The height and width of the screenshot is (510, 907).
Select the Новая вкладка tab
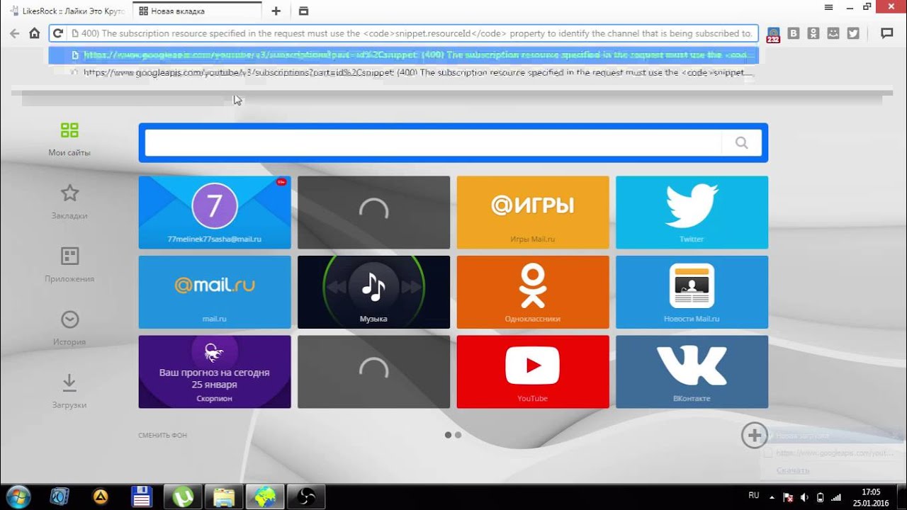(196, 11)
